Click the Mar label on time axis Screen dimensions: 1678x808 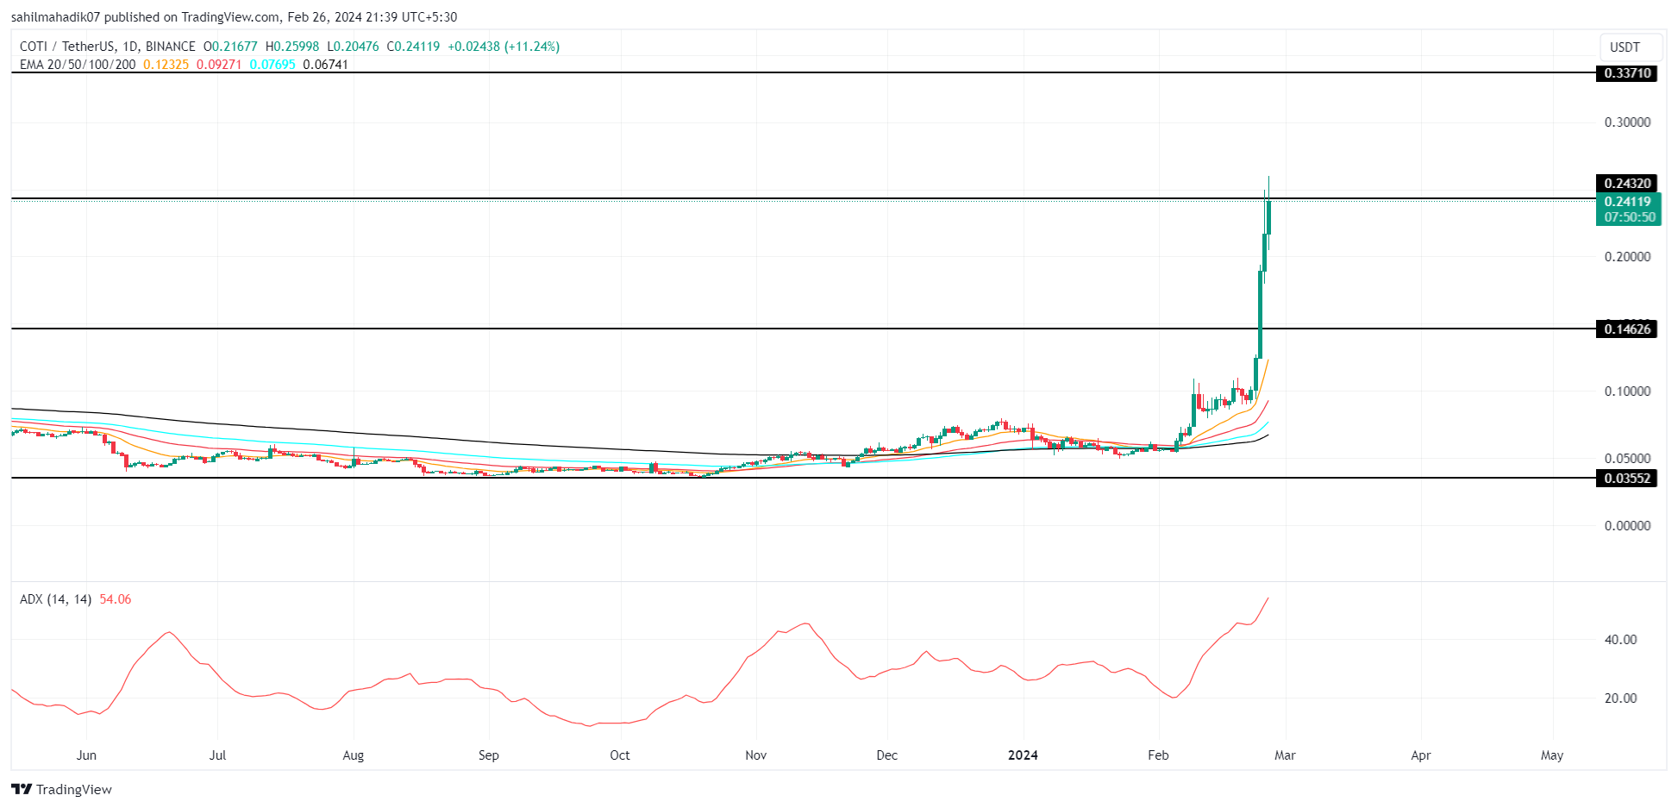[x=1286, y=755]
